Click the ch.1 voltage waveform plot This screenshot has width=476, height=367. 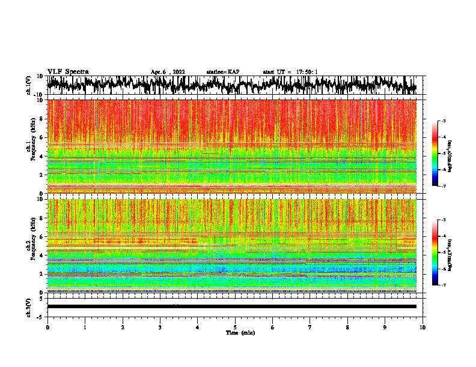(232, 85)
